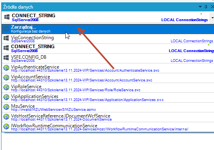Close the Źródła danych panel

[x=212, y=7]
